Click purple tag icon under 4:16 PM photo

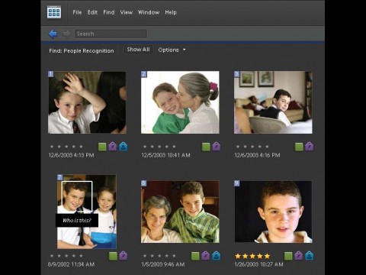pyautogui.click(x=309, y=147)
